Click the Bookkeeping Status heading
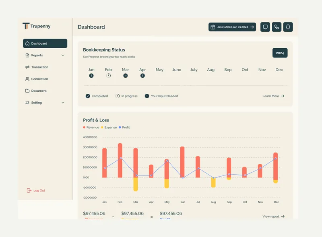The height and width of the screenshot is (237, 322). [104, 50]
